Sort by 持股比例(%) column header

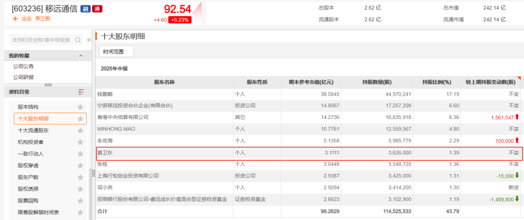[x=437, y=82]
